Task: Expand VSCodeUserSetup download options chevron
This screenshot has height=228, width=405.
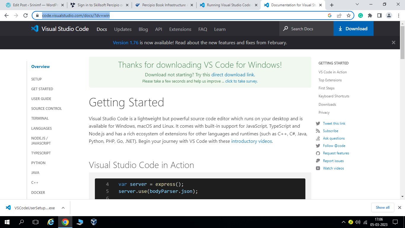Action: tap(63, 208)
